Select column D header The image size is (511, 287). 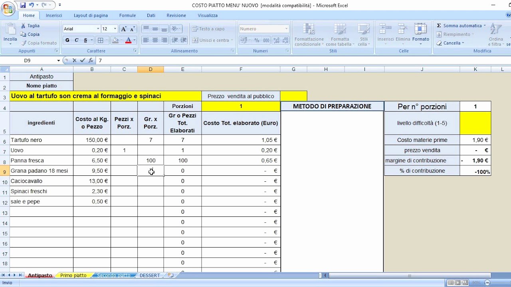[x=151, y=69]
